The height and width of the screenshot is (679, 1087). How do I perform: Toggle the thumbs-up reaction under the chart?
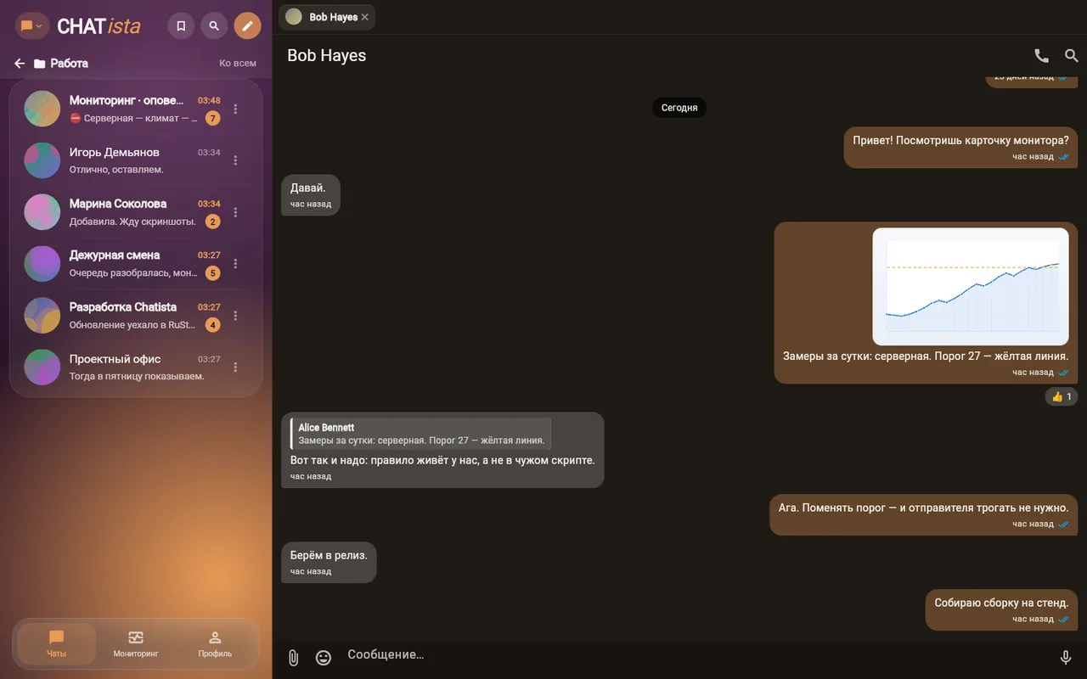(1062, 396)
